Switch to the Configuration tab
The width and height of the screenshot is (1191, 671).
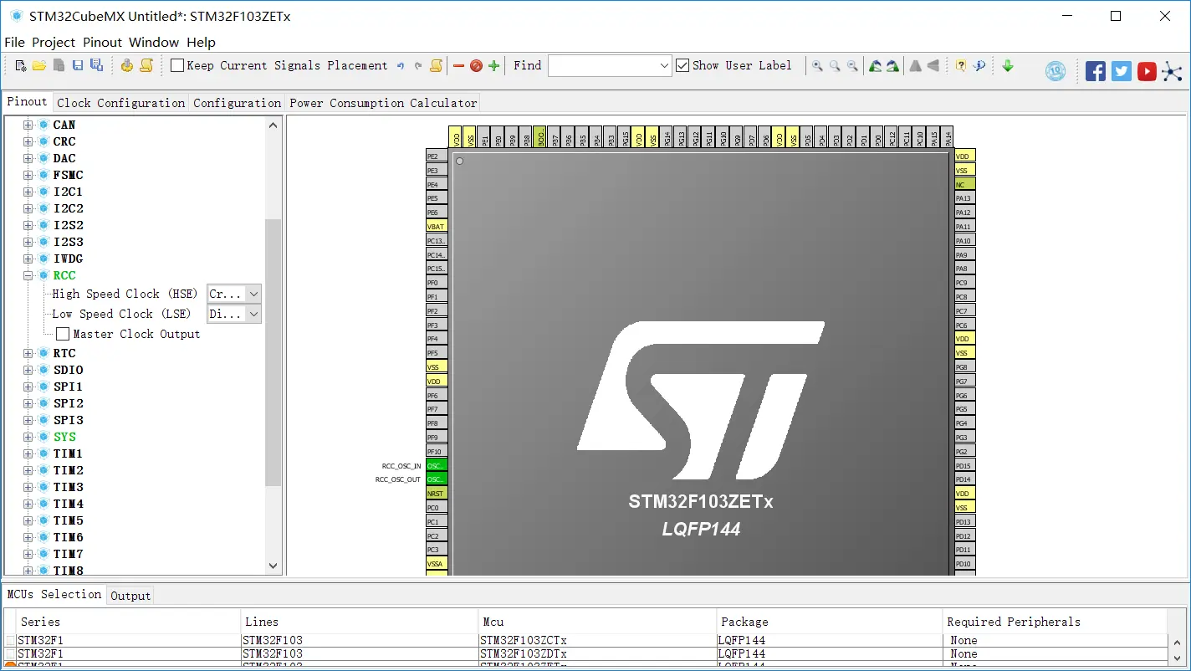coord(237,103)
